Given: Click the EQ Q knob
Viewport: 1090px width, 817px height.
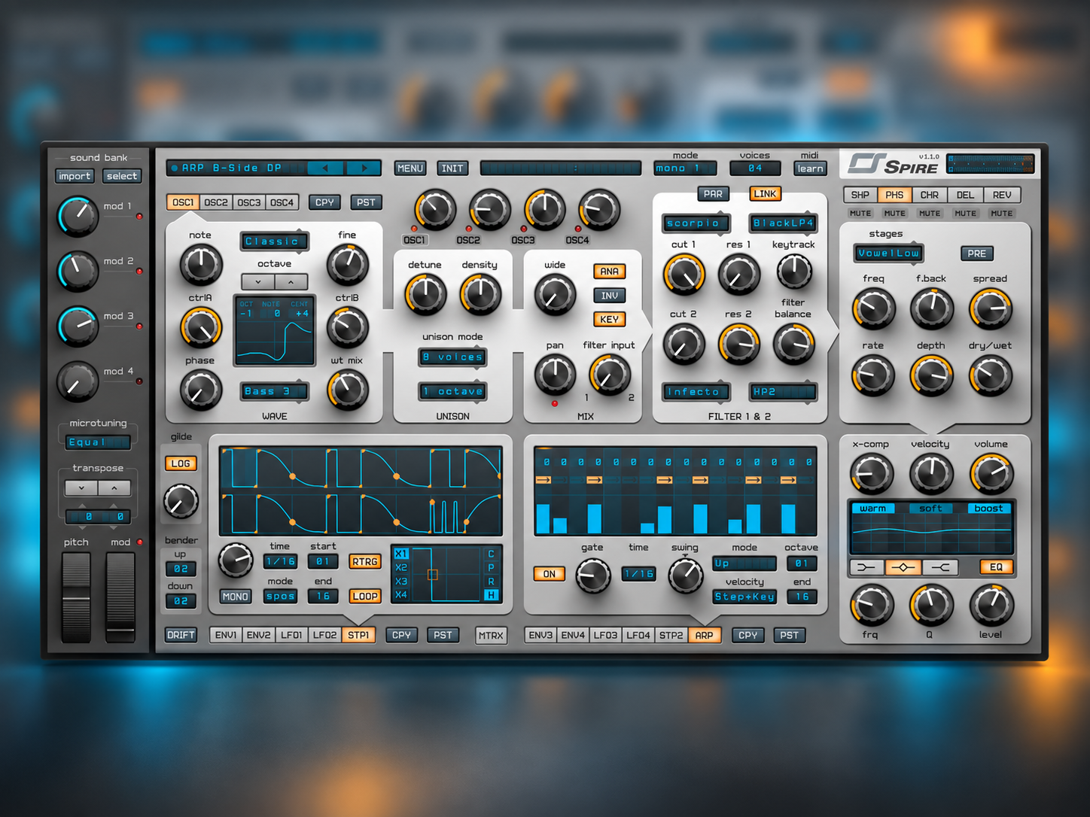Looking at the screenshot, I should 931,606.
